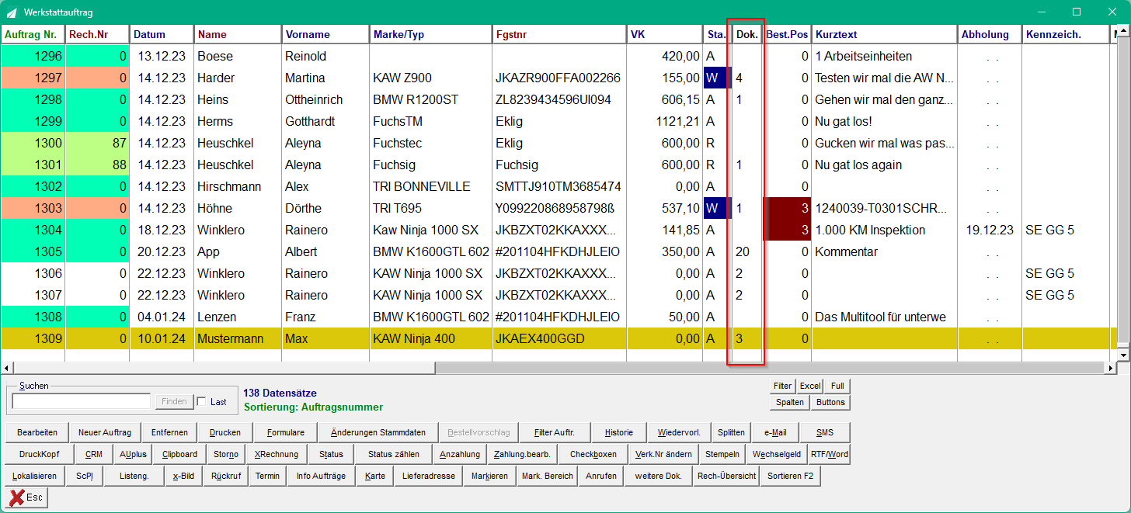Toggle the Last checkbox
The height and width of the screenshot is (513, 1131).
click(202, 401)
